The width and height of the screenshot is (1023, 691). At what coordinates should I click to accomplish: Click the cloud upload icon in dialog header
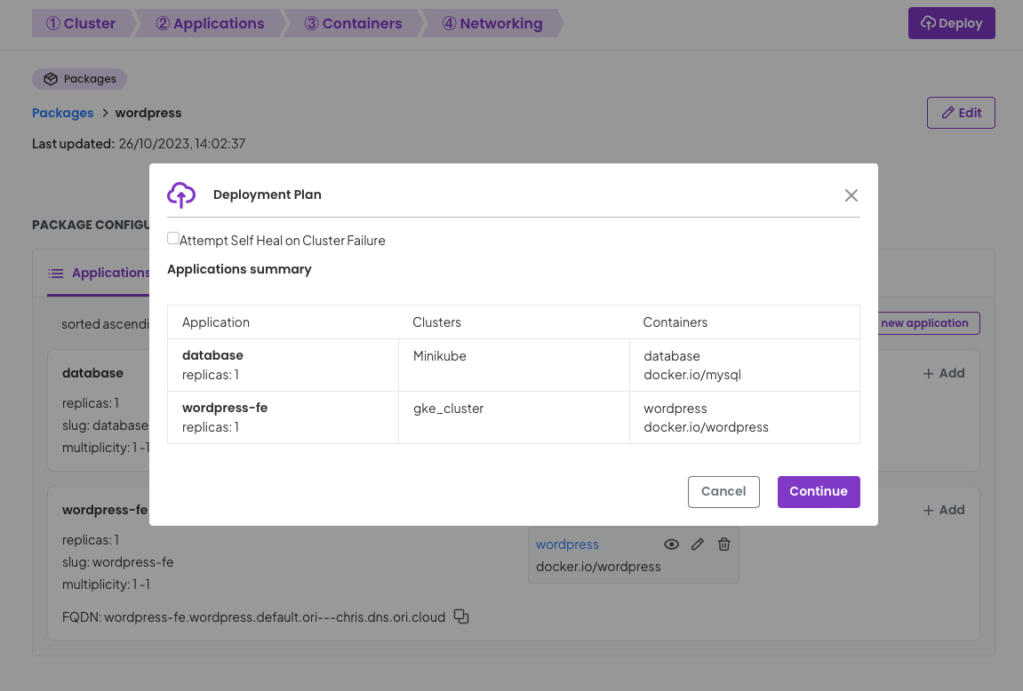pyautogui.click(x=181, y=195)
